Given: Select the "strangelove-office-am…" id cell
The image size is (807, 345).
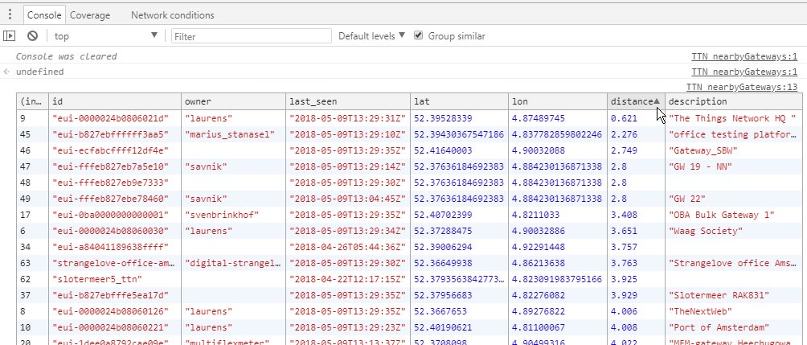Looking at the screenshot, I should (x=115, y=263).
